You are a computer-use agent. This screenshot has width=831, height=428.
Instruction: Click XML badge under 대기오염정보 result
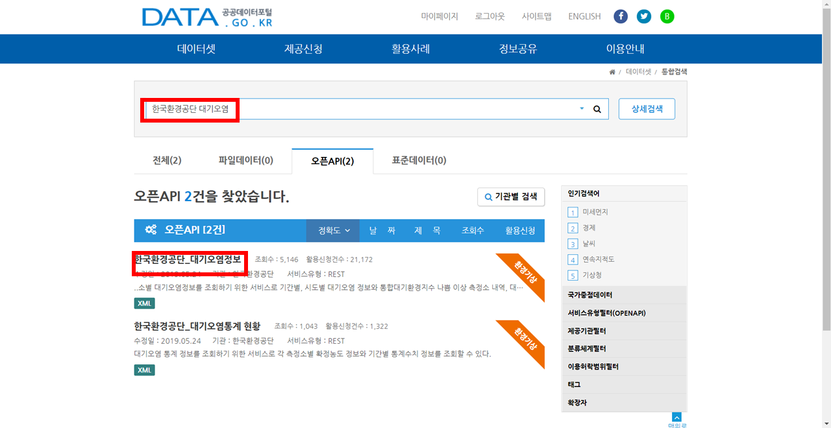(144, 303)
